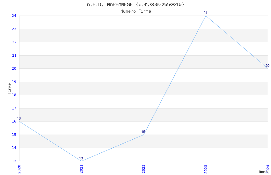Viewport: 271px width, 175px height.
Task: Click y-axis tick value 16
Action: [x=14, y=121]
